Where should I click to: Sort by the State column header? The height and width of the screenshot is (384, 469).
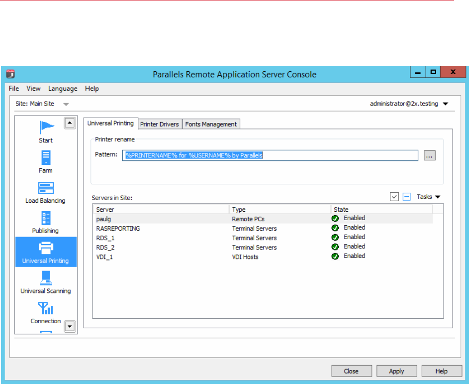coord(381,209)
